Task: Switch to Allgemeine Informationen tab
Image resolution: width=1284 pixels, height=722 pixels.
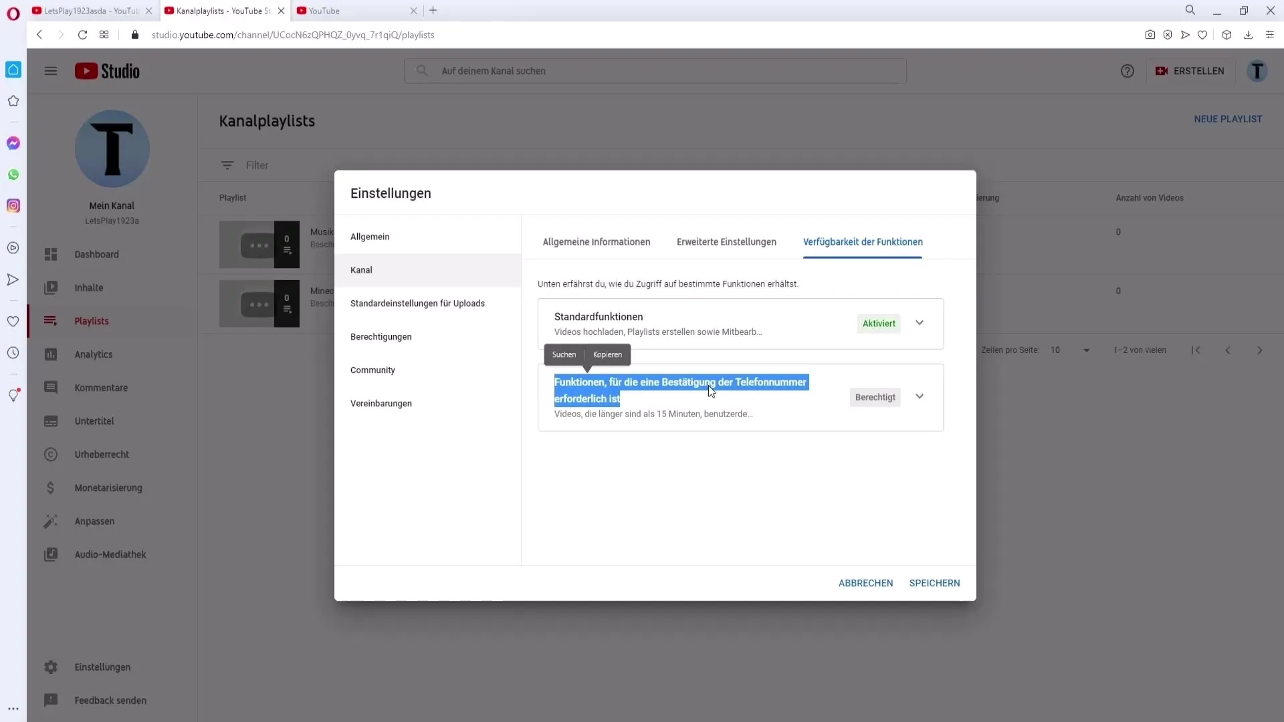Action: (596, 241)
